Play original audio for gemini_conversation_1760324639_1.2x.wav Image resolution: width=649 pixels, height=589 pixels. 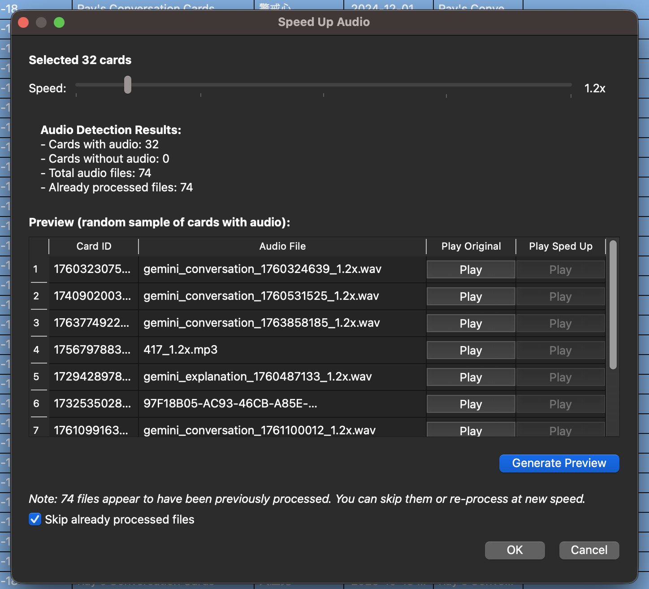pos(470,269)
